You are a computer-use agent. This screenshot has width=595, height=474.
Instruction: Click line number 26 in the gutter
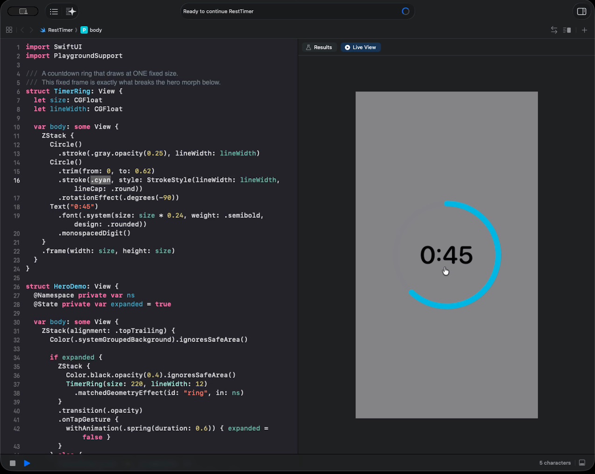[17, 287]
